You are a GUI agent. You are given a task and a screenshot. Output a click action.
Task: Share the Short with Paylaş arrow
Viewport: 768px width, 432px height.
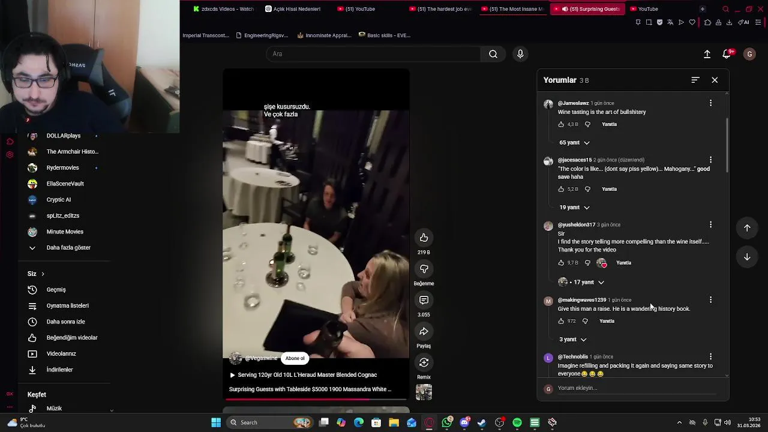[424, 331]
